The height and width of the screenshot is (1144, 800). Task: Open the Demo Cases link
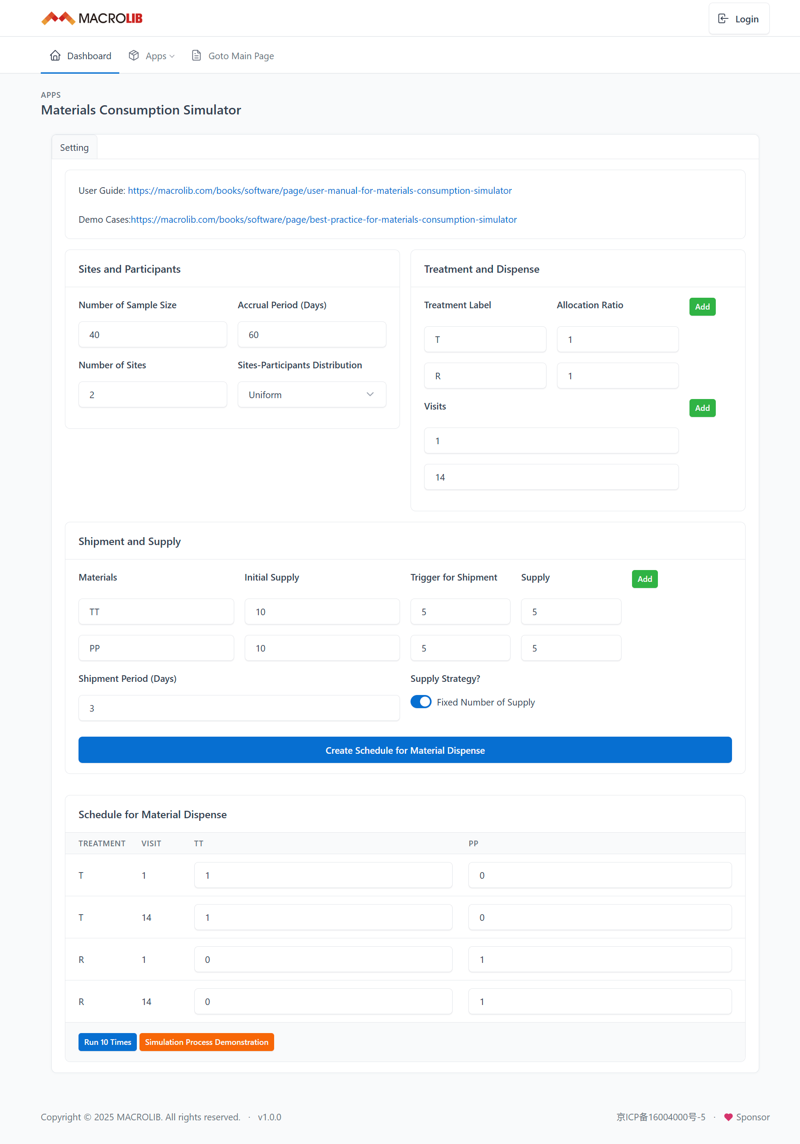pyautogui.click(x=324, y=219)
